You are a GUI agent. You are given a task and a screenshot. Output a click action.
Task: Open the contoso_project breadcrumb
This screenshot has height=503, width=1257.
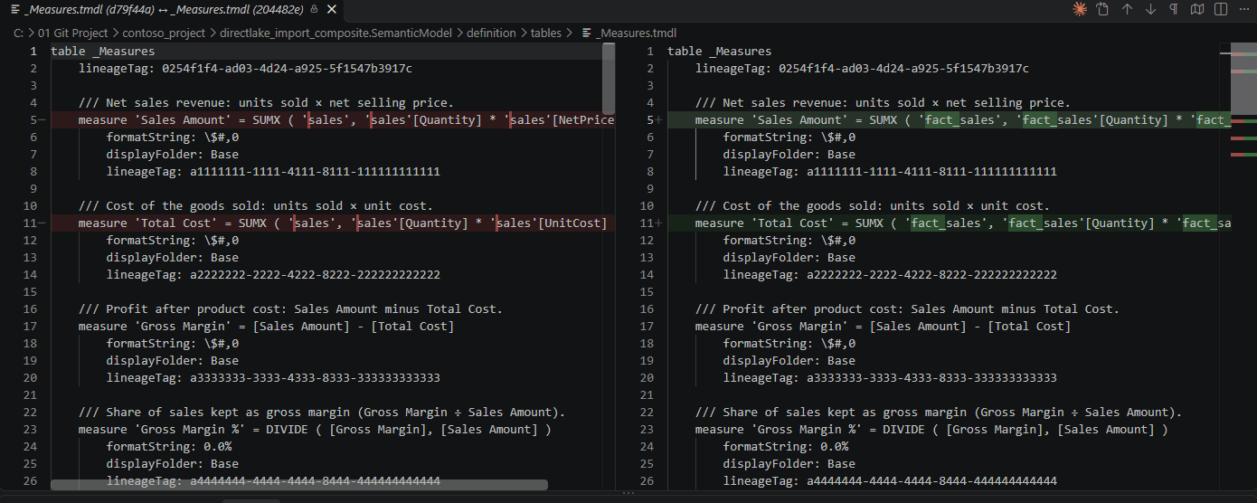point(164,33)
